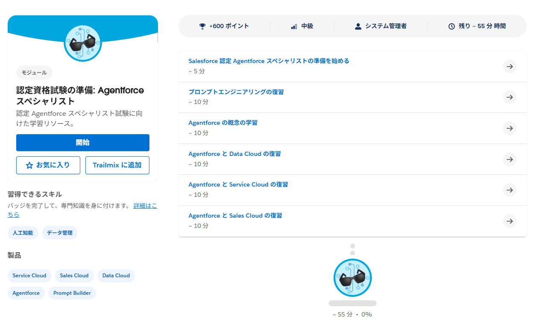Open the 詳細はこちら link
Screen dimensions: 558x325
pyautogui.click(x=145, y=206)
